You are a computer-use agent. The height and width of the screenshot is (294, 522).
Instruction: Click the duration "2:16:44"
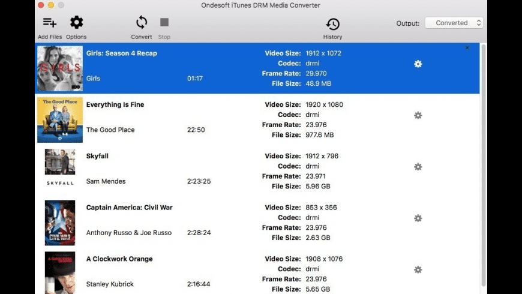[199, 284]
